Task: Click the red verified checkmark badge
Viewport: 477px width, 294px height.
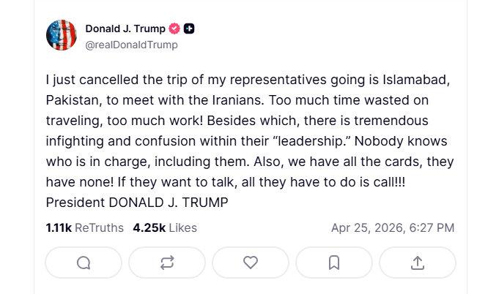Action: (x=174, y=29)
